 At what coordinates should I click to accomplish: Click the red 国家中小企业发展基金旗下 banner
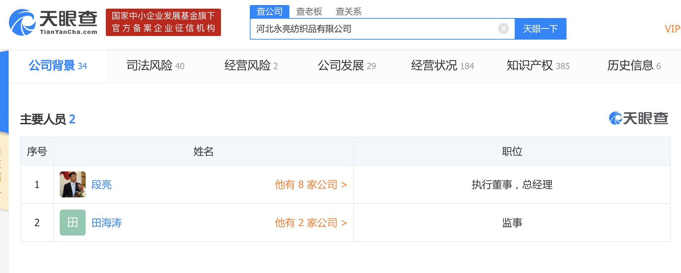163,22
